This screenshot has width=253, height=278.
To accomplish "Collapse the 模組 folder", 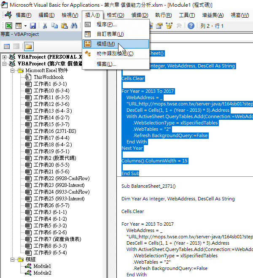I will [12, 259].
